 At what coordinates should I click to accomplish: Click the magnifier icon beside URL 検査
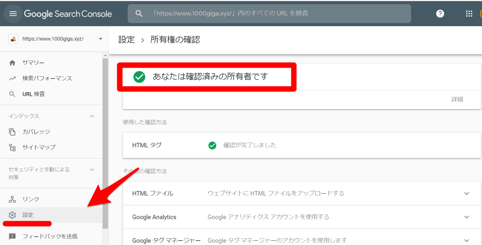tap(12, 94)
